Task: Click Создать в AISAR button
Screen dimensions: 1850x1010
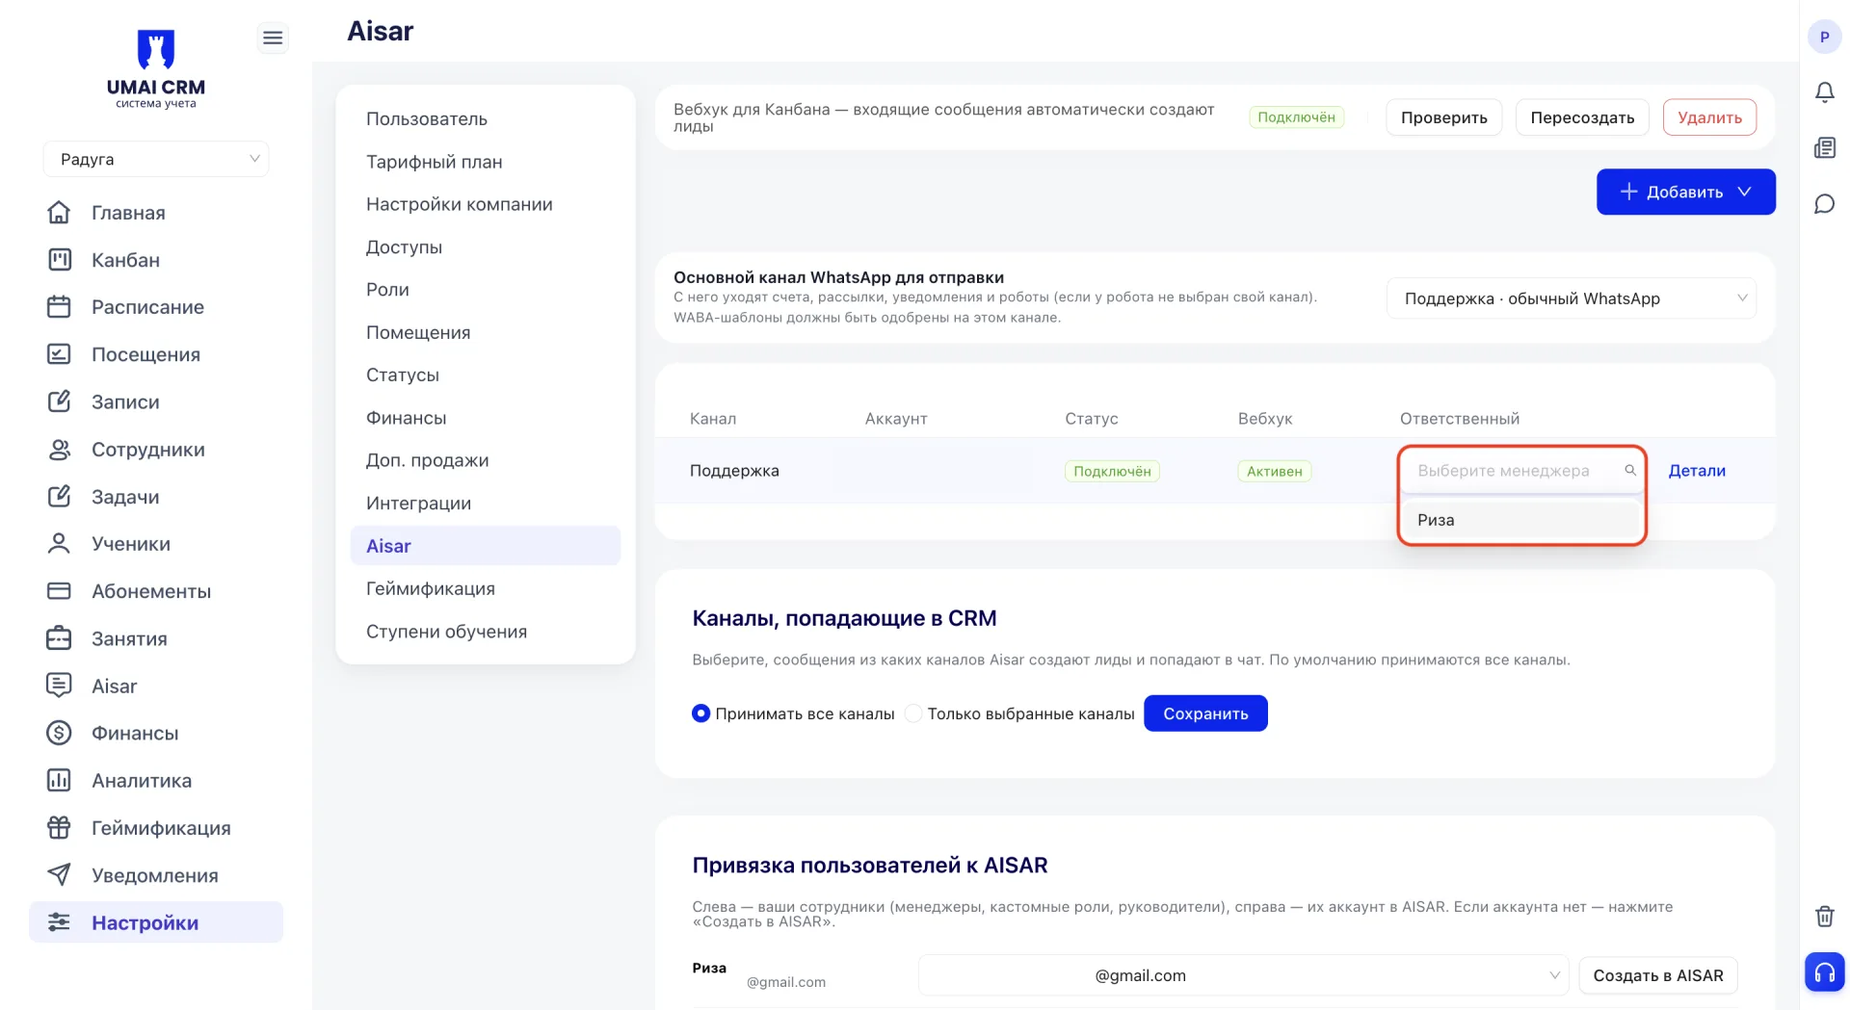Action: tap(1657, 975)
